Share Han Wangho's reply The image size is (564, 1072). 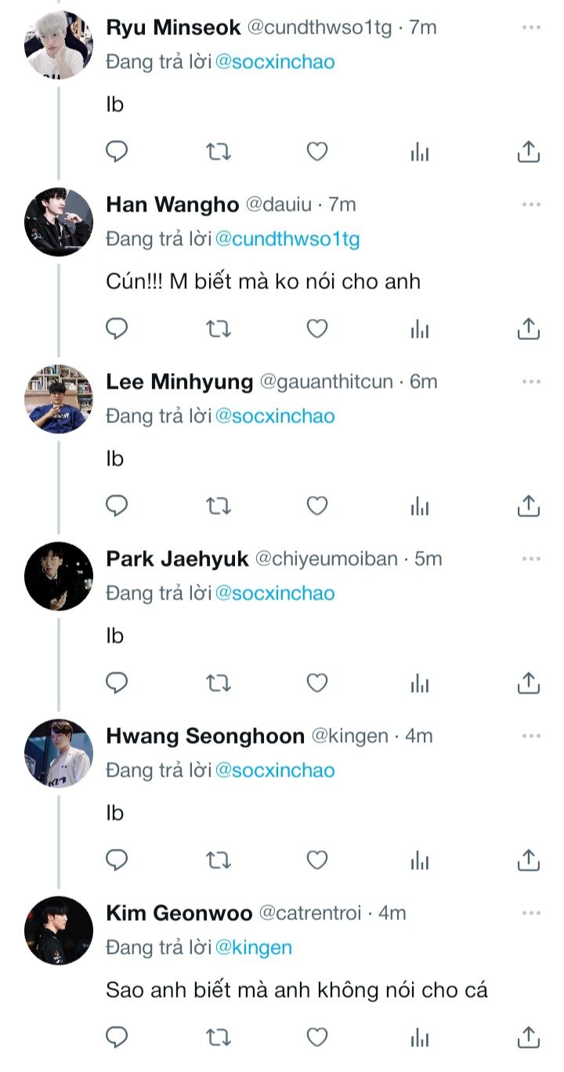[x=529, y=329]
